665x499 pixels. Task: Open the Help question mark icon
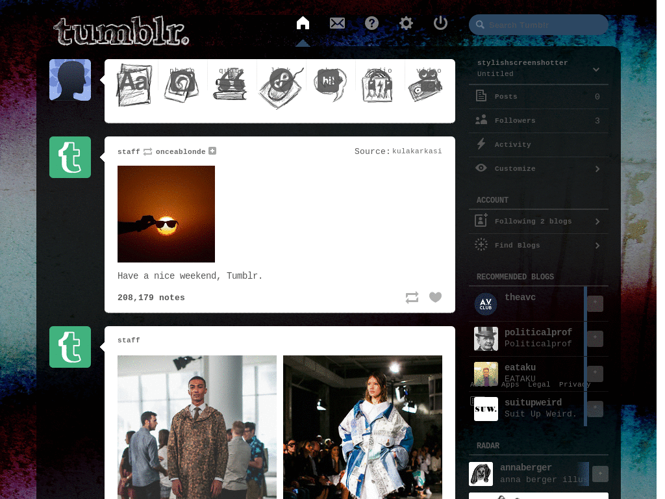(371, 23)
